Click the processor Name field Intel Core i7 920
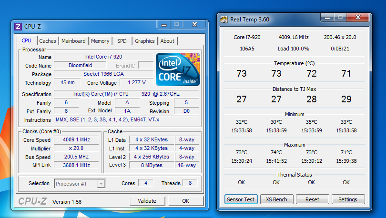Screen dimensions: 386x218 click(x=103, y=57)
